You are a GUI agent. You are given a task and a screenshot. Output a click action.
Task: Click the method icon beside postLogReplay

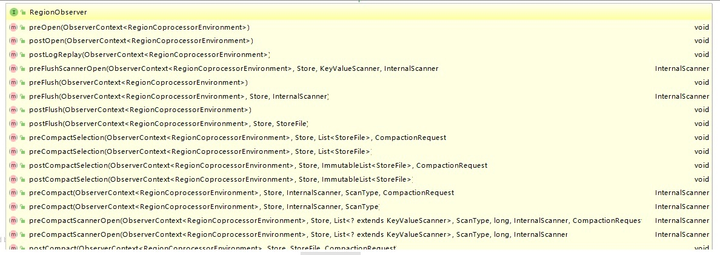pos(13,55)
